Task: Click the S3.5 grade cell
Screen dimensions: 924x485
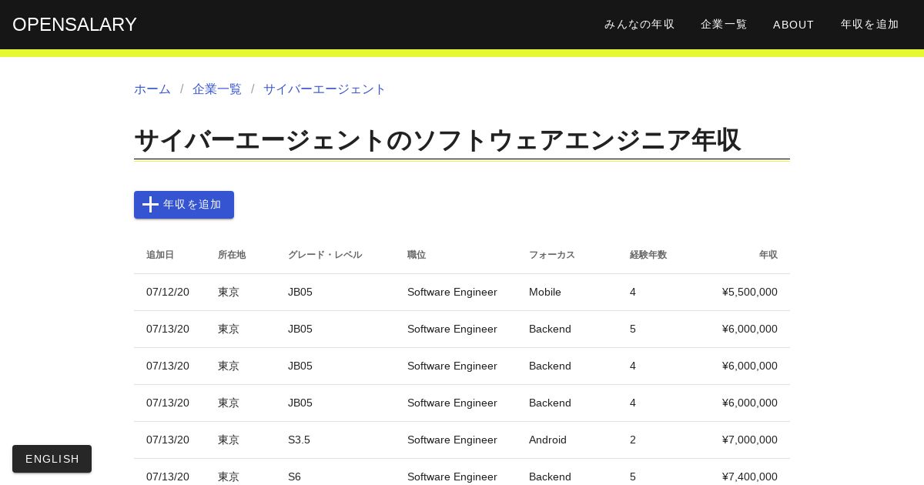Action: pyautogui.click(x=299, y=440)
